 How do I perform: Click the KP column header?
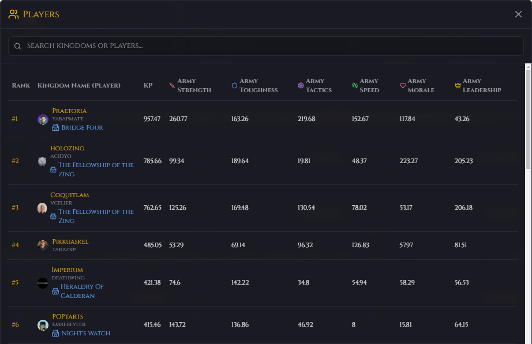148,85
